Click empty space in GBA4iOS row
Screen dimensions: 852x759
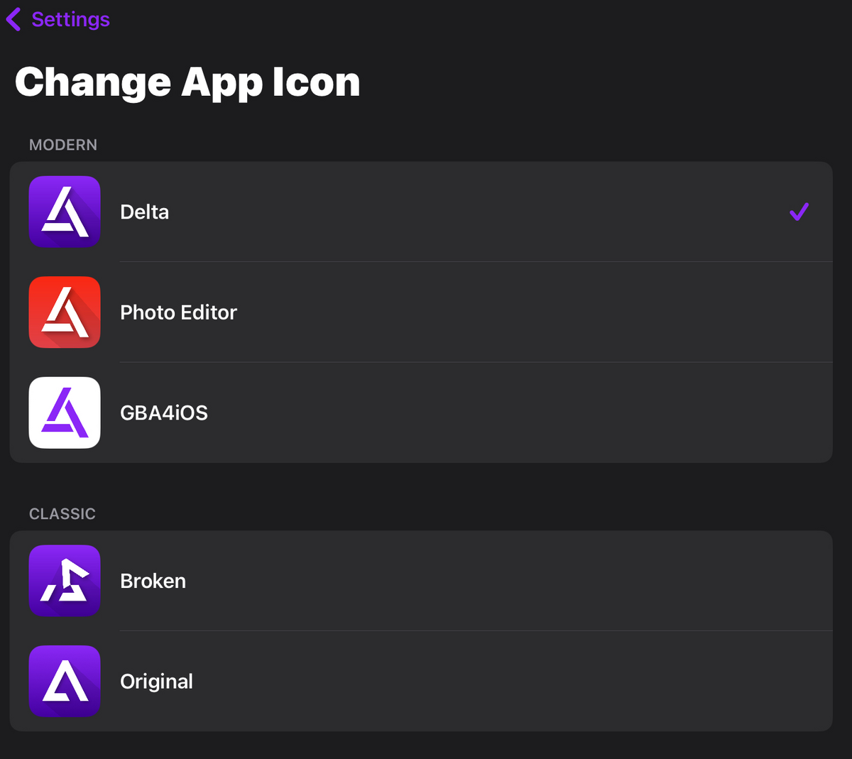pos(518,413)
